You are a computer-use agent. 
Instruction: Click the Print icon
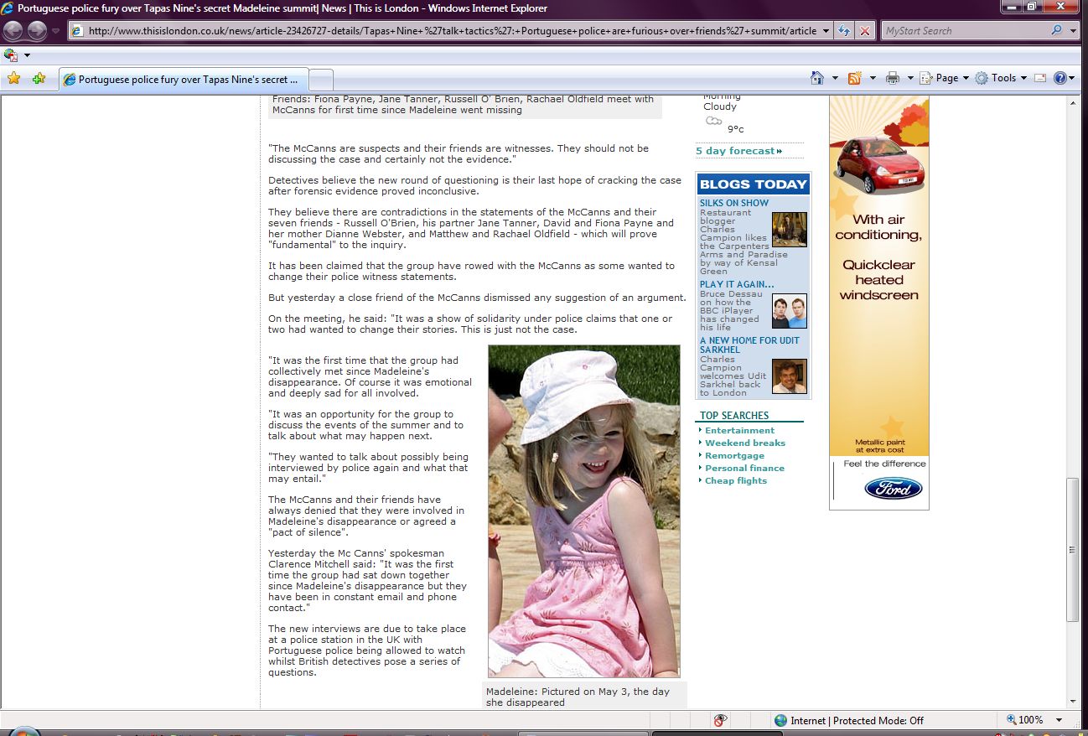click(x=893, y=78)
